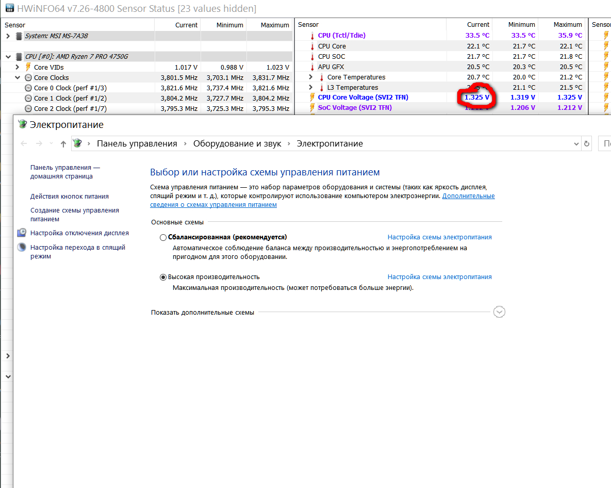Click the power options icon in address bar

coord(77,143)
